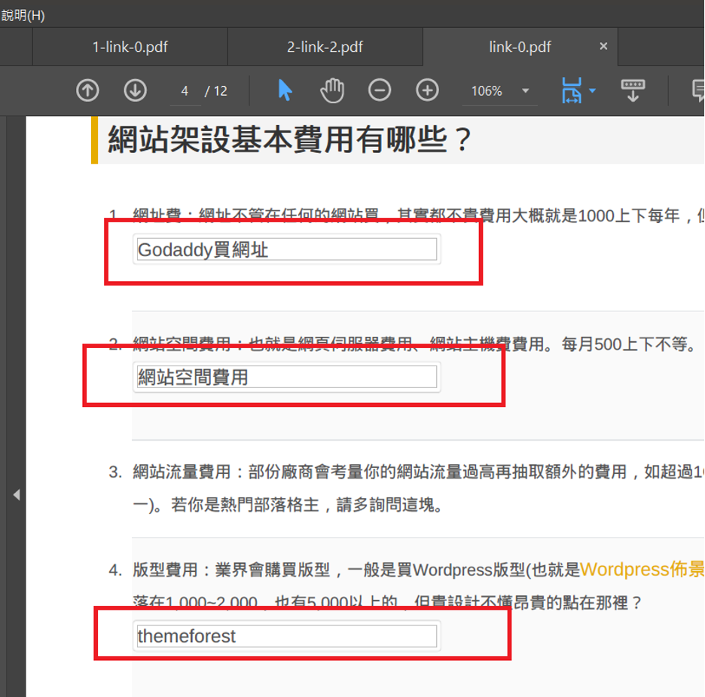Screen dimensions: 705x697
Task: Click the zoom out minus icon
Action: [380, 90]
